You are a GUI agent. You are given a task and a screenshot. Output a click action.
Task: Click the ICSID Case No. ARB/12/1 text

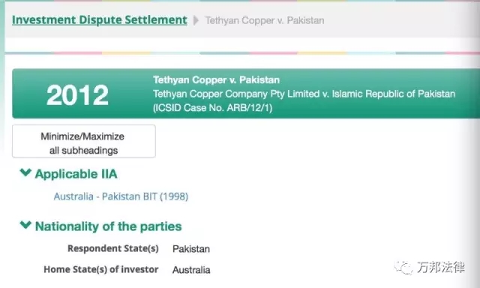(213, 108)
